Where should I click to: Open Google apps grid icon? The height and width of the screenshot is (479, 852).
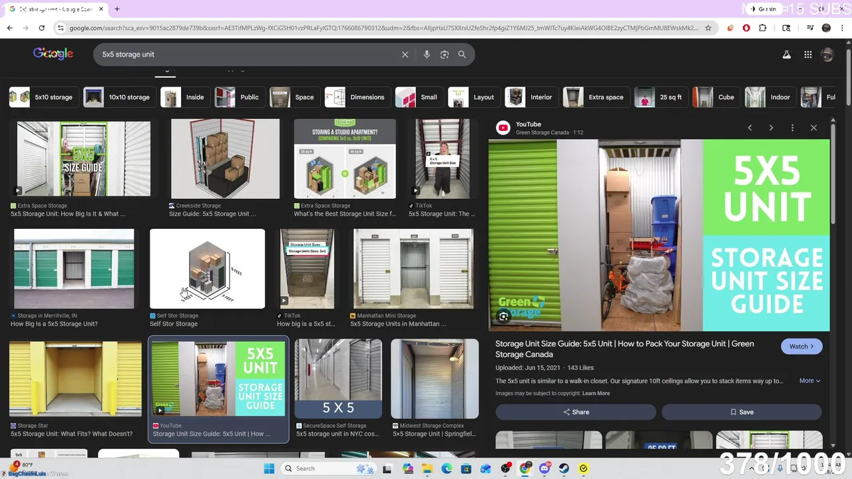(x=807, y=55)
